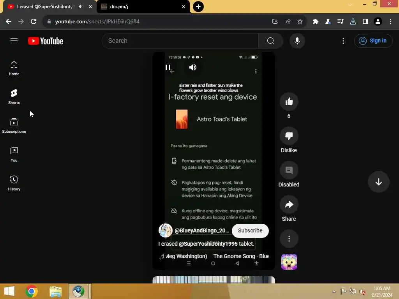Subscribe to @BlueyAndBingo channel

click(250, 230)
